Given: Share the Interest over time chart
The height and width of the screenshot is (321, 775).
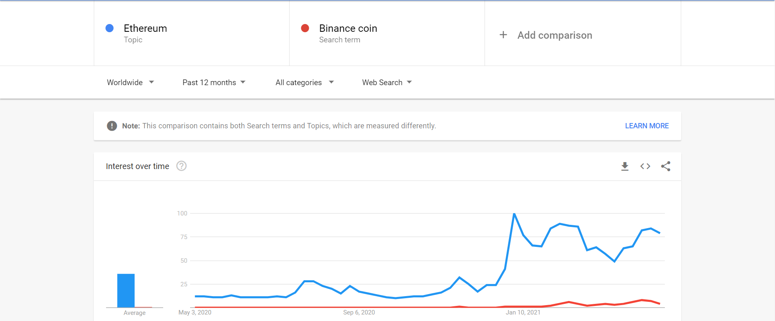Looking at the screenshot, I should pos(666,166).
